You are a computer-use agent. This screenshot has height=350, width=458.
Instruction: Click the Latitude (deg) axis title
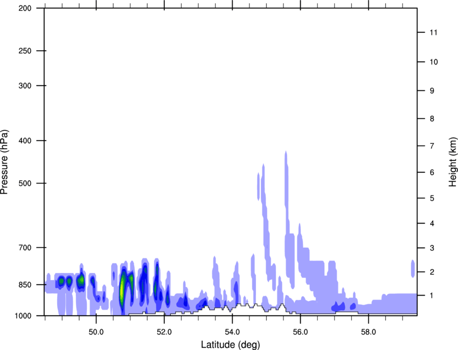230,345
